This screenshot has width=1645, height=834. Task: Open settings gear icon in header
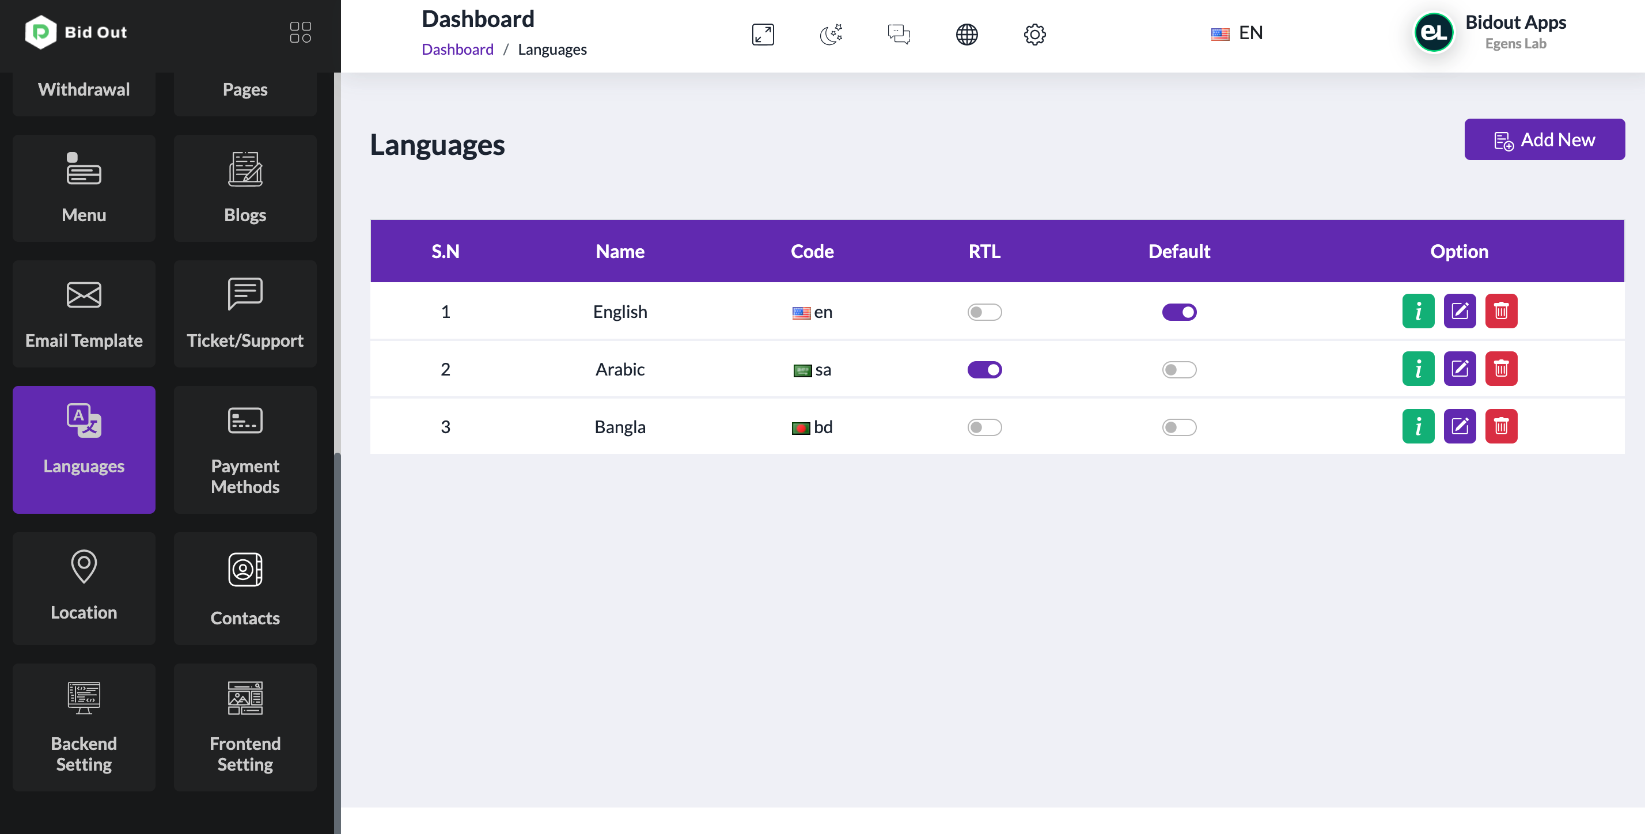click(x=1034, y=34)
